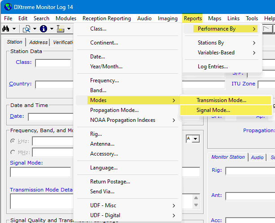Click the binoculars find icon
The width and height of the screenshot is (275, 223).
[6, 29]
